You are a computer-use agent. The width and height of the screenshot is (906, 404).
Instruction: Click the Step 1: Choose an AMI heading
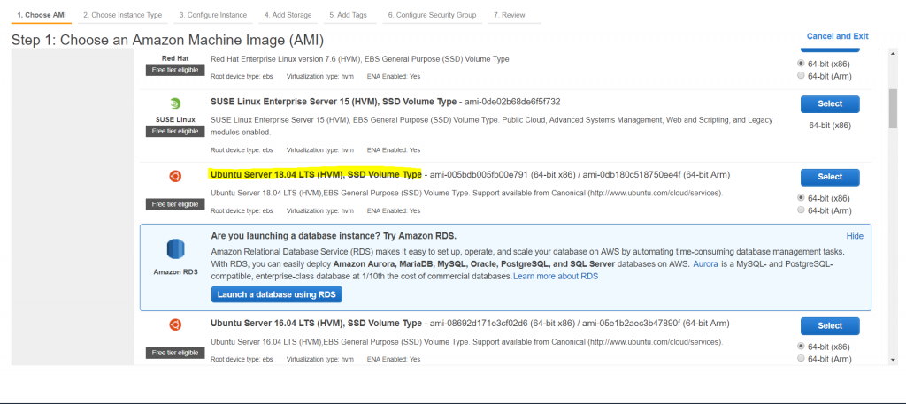tap(167, 40)
